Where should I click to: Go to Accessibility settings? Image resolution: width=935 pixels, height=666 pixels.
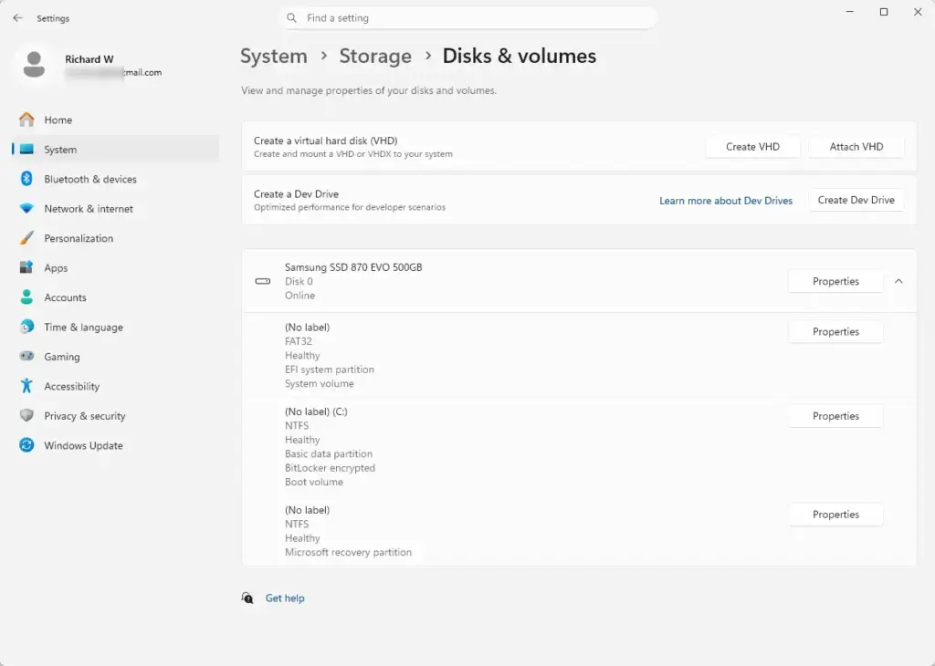coord(115,386)
